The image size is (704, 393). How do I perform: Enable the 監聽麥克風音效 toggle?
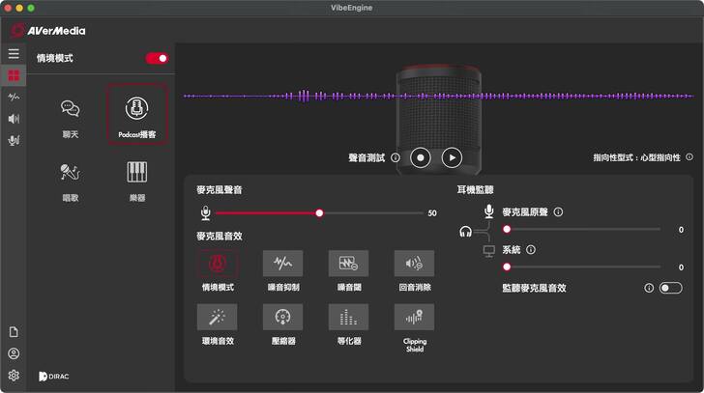[x=670, y=288]
